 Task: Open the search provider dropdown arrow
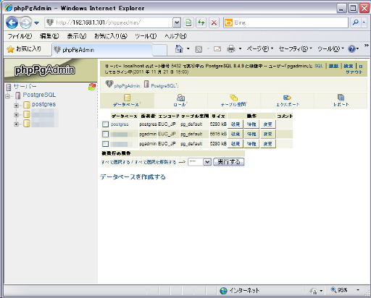[364, 22]
